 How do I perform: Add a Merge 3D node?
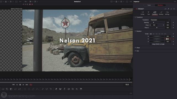[69, 89]
